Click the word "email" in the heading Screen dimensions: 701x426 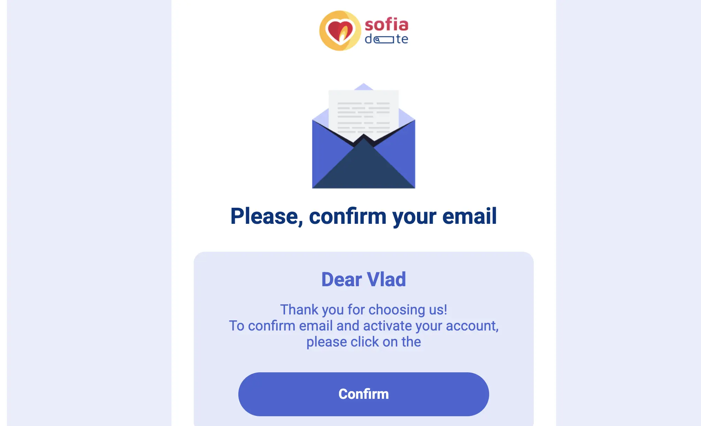click(x=469, y=216)
